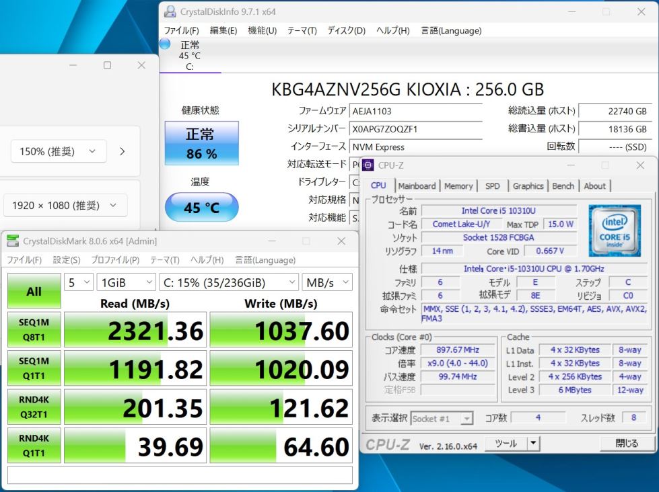Viewport: 659px width, 492px height.
Task: Click the CrystalDiskInfo title bar app icon
Action: point(170,11)
